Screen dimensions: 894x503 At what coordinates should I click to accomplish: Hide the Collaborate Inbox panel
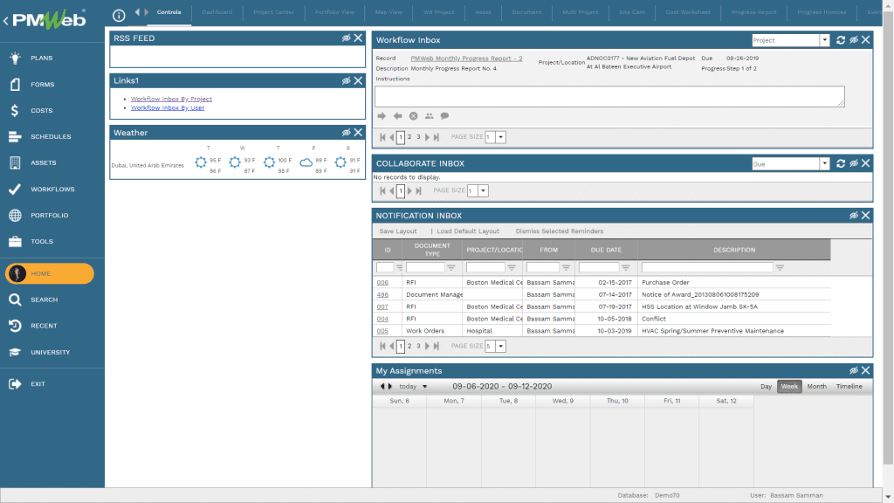point(854,163)
